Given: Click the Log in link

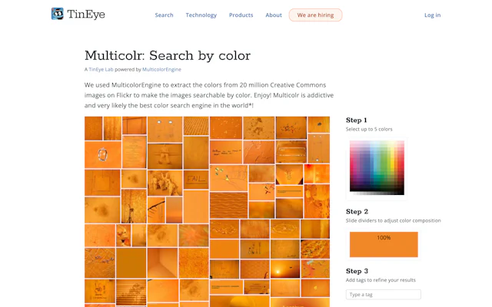Looking at the screenshot, I should 432,15.
